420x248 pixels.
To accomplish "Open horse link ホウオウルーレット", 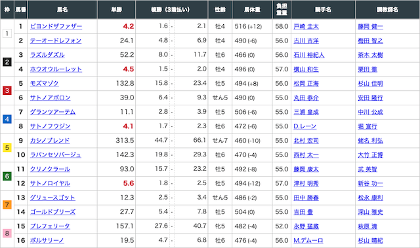I will [56, 69].
